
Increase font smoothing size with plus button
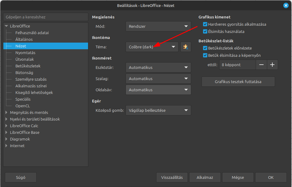[x=272, y=65]
